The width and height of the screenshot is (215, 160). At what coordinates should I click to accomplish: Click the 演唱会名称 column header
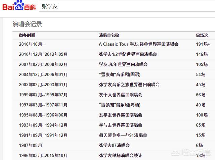click(109, 35)
